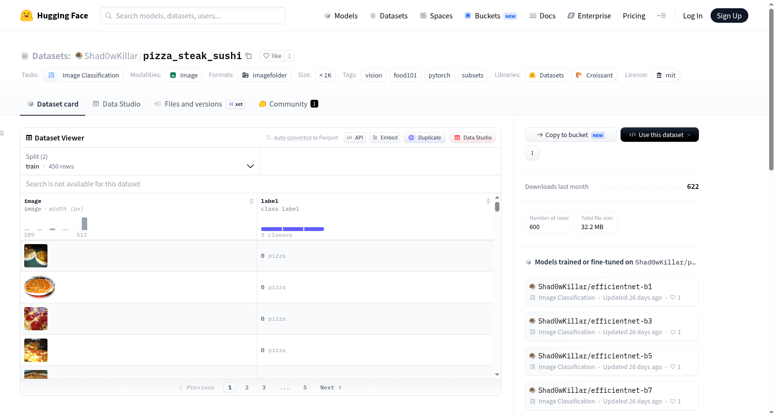
Task: Click the pytorch tag
Action: click(439, 75)
